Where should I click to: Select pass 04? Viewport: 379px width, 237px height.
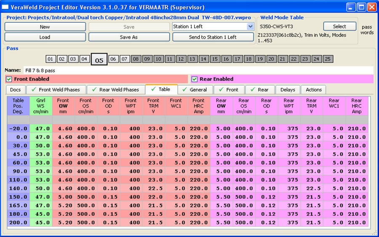[84, 59]
